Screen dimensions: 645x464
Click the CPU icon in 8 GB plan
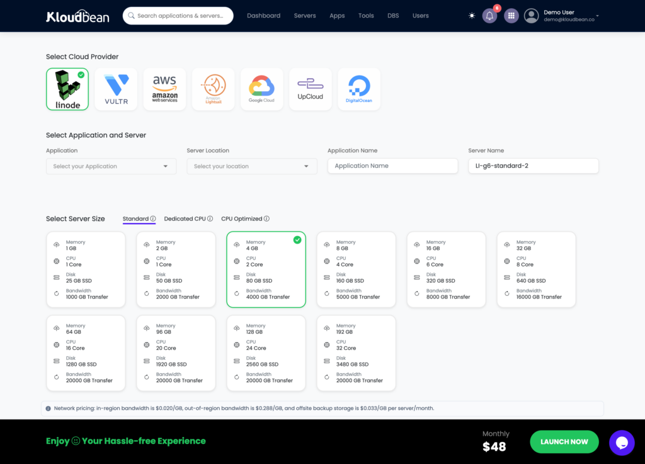pos(327,261)
